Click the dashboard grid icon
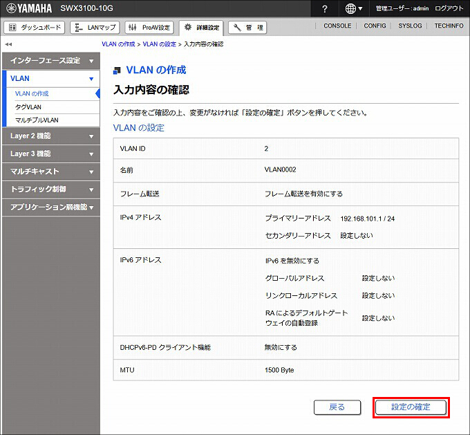 pyautogui.click(x=12, y=28)
